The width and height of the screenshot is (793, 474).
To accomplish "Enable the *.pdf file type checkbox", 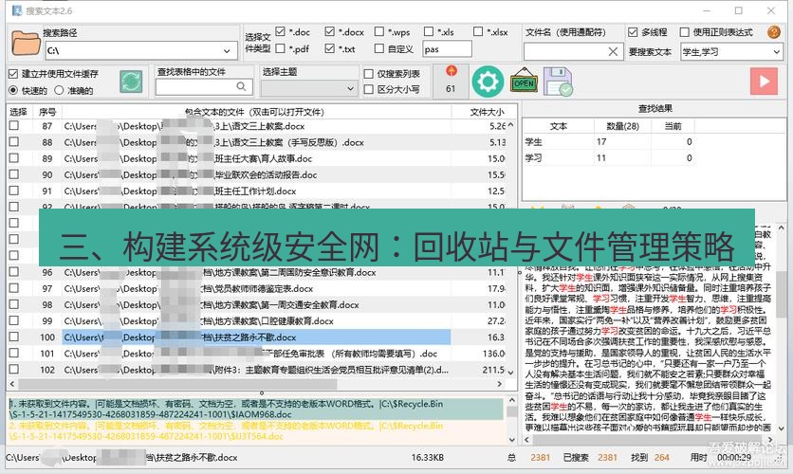I will coord(280,48).
